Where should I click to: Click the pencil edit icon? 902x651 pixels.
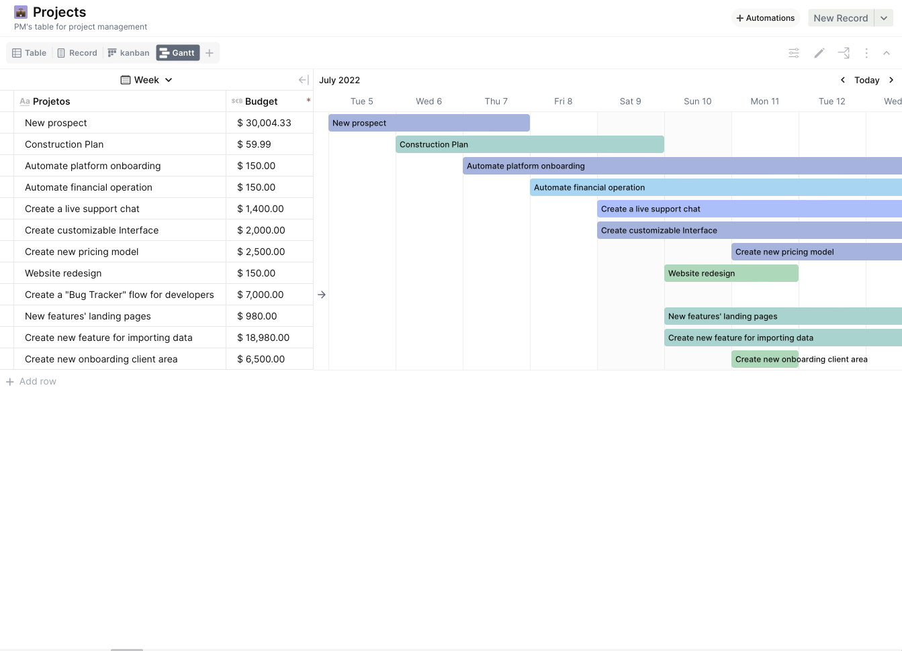(x=819, y=53)
